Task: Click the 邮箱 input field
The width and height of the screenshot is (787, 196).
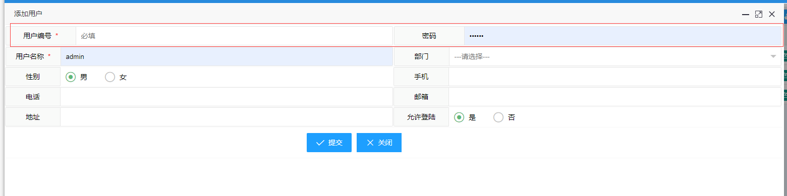Action: click(615, 97)
